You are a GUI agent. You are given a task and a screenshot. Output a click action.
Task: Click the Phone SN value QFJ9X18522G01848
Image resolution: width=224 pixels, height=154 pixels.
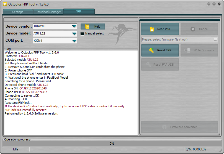[33, 88]
